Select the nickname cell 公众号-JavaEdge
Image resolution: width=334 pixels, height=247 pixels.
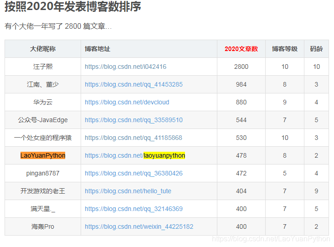(x=43, y=120)
